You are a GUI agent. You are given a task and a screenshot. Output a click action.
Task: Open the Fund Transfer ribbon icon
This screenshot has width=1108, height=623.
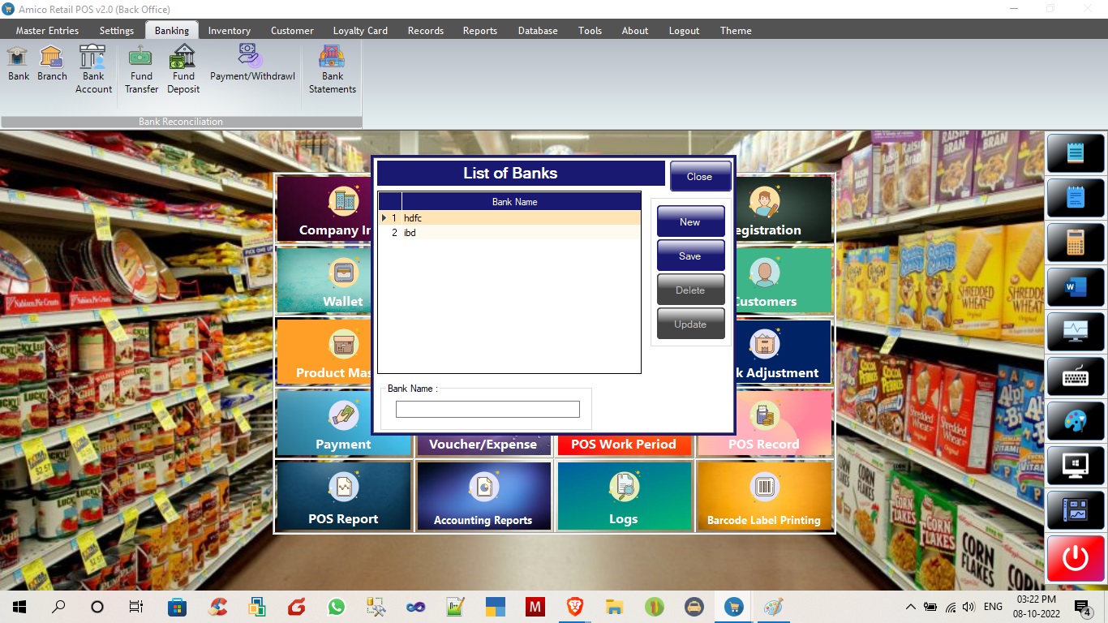pyautogui.click(x=141, y=69)
